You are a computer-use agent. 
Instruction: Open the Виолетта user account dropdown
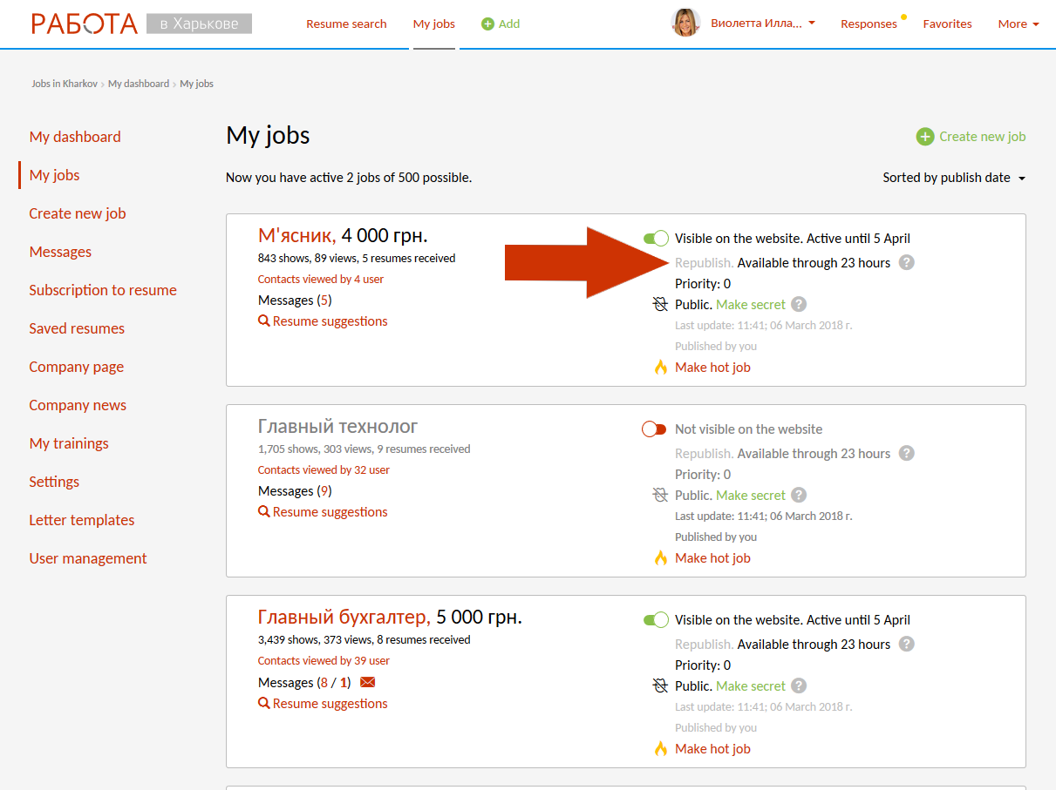coord(763,24)
